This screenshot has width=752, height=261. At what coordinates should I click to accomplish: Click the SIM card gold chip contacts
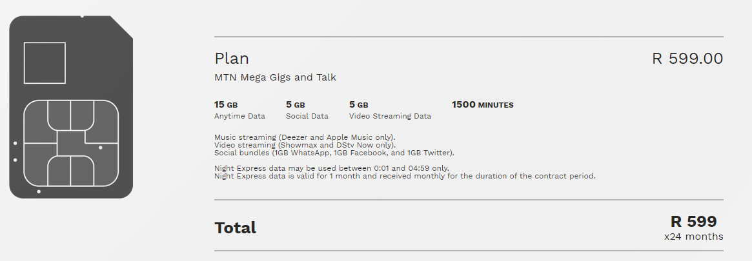click(71, 143)
